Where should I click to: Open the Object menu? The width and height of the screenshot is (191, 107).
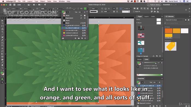coord(43,1)
